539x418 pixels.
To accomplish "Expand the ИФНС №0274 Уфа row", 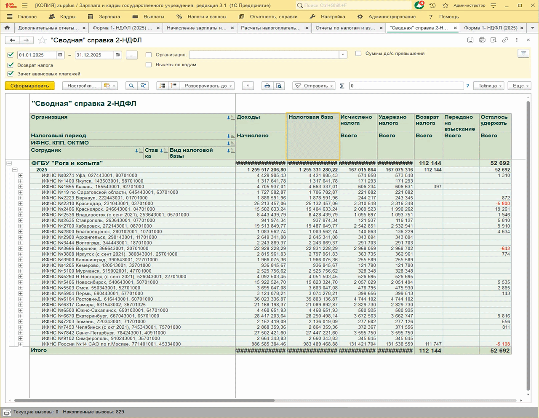I will (21, 175).
